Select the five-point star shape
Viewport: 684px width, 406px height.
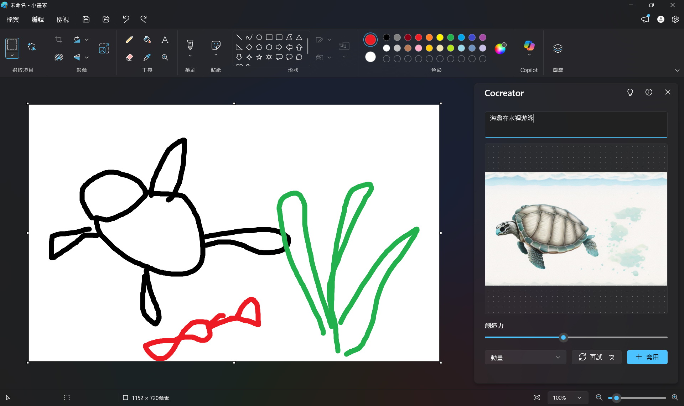click(x=259, y=57)
